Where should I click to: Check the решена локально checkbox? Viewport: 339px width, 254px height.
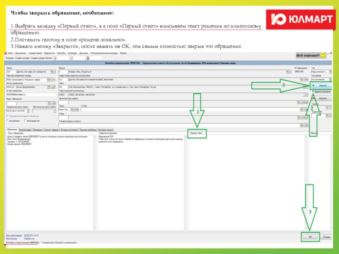[313, 92]
